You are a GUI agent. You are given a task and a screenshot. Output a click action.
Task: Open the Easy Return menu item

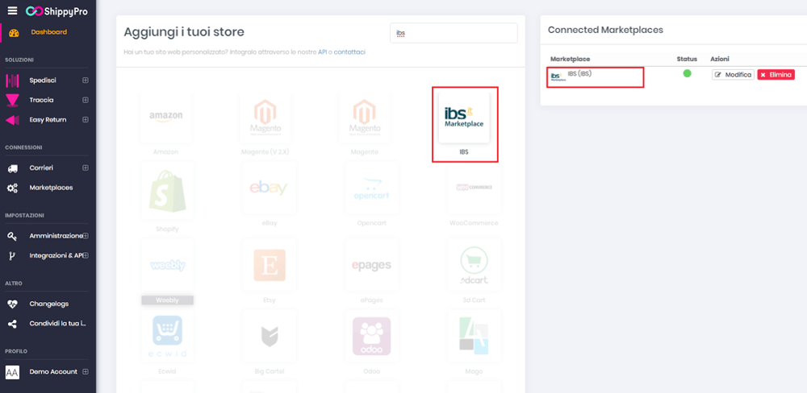(48, 120)
